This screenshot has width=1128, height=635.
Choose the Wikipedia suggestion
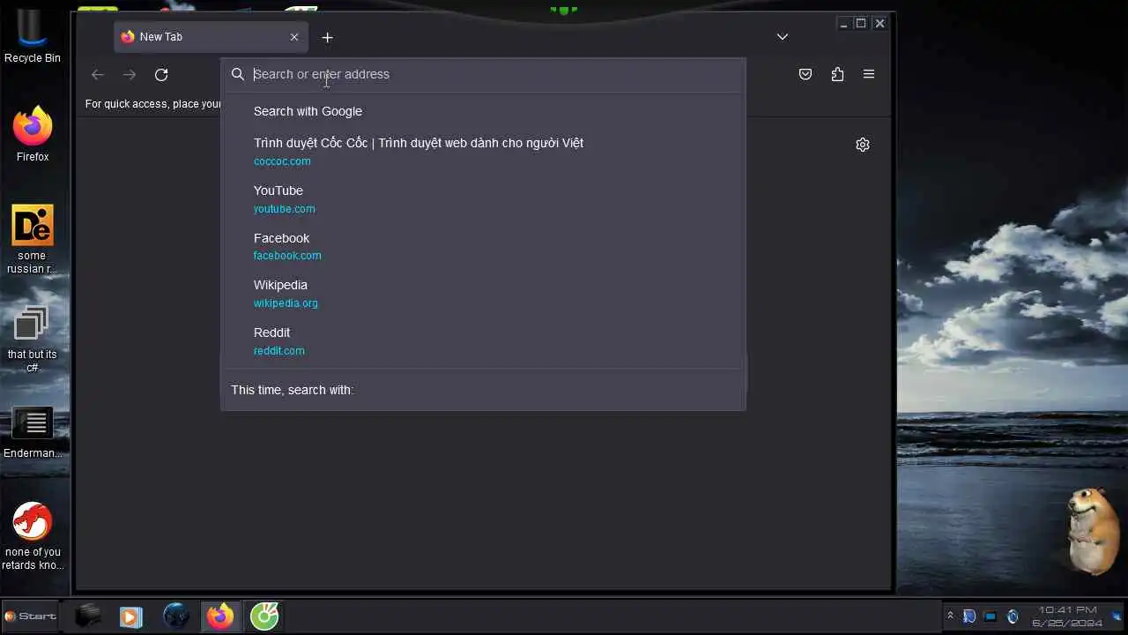point(483,294)
